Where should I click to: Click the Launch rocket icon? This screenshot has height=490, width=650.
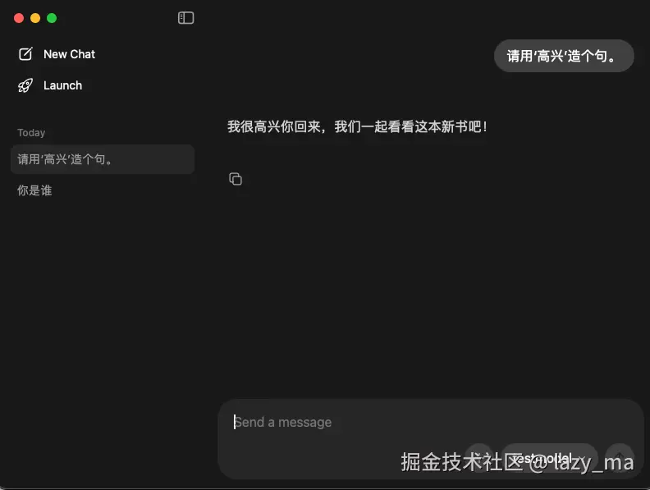pos(25,85)
